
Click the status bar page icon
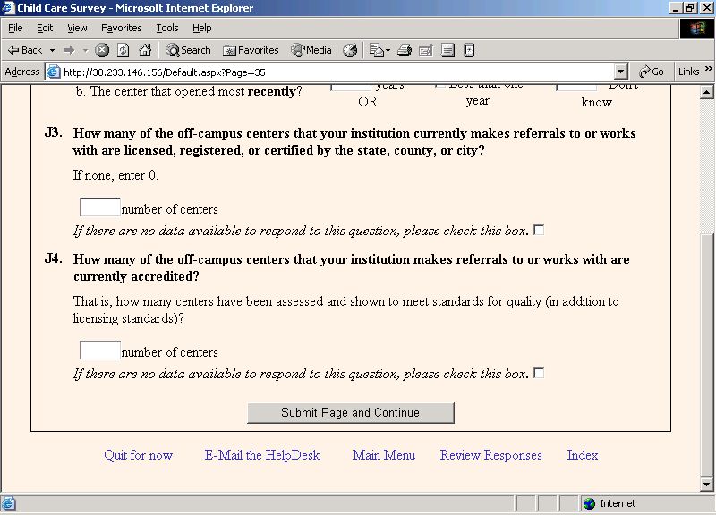(x=9, y=503)
